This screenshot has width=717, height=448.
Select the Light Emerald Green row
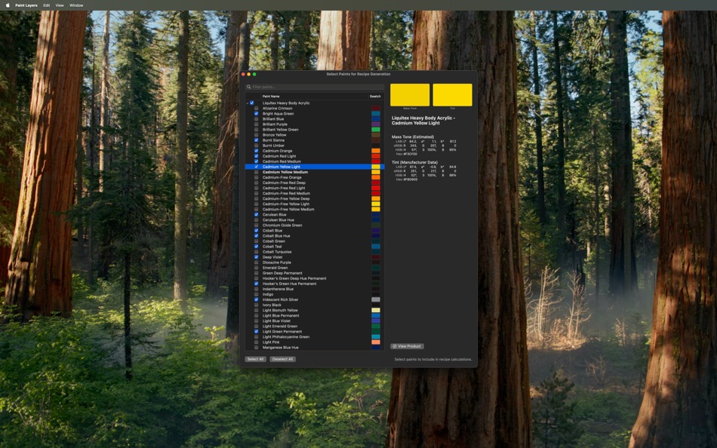click(315, 327)
